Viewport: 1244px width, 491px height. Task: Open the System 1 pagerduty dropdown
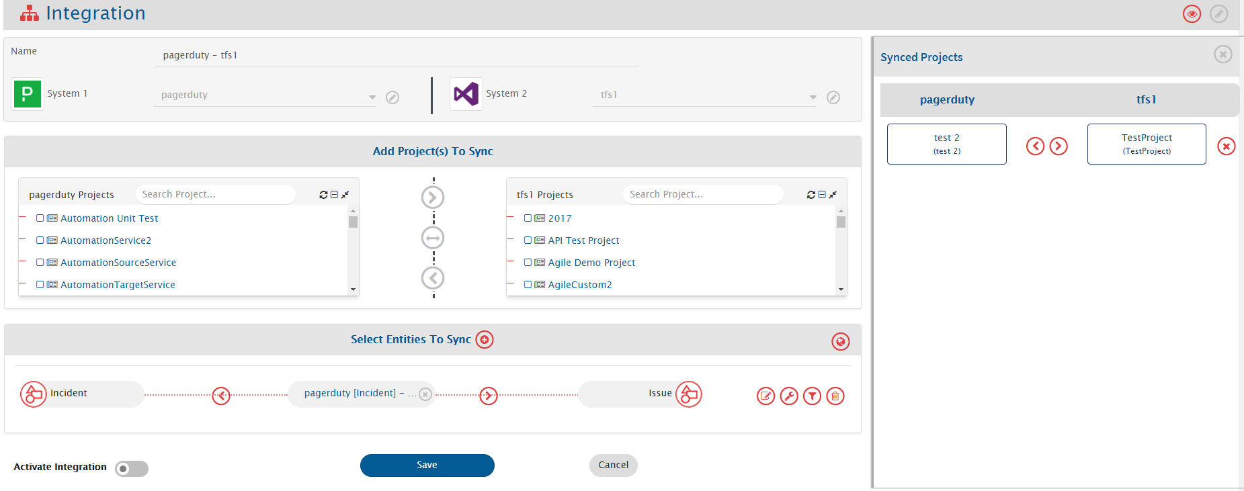pyautogui.click(x=372, y=97)
